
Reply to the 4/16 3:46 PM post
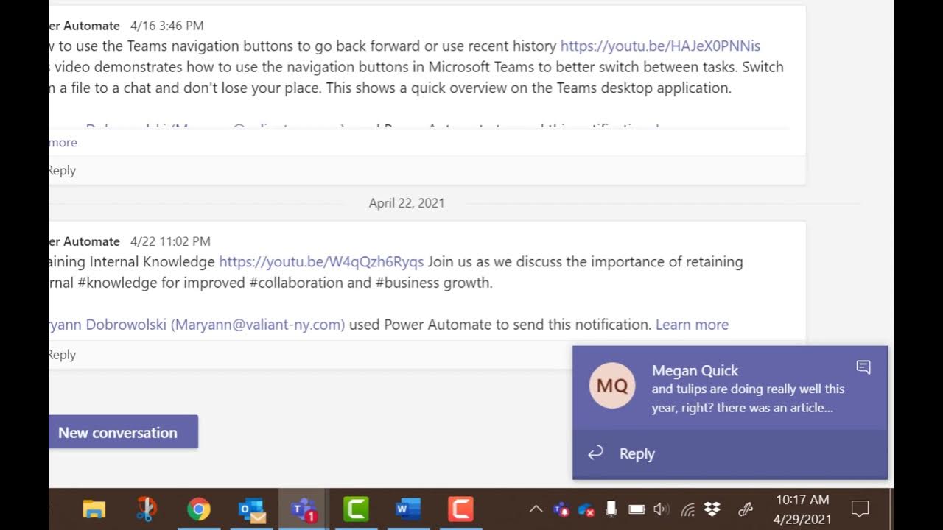61,170
